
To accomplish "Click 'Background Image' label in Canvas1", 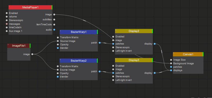I will click(183, 63).
